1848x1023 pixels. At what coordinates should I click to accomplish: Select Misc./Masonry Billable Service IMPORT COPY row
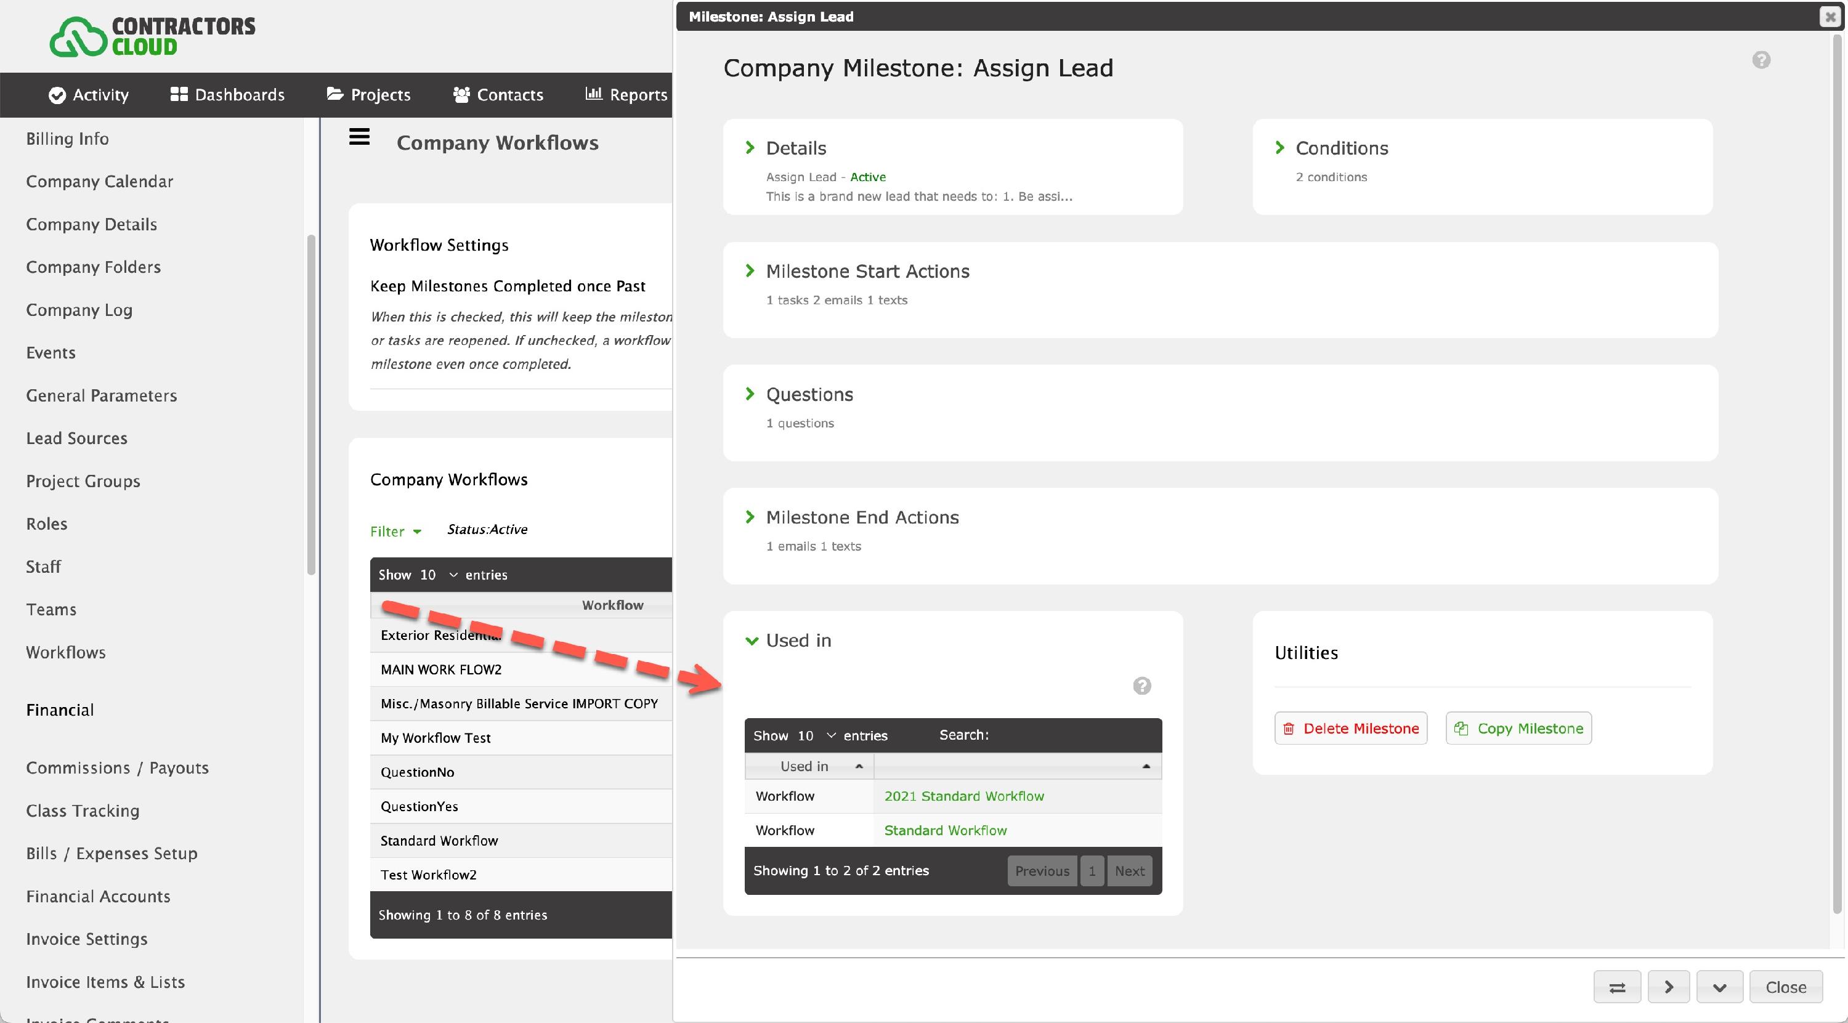[521, 704]
